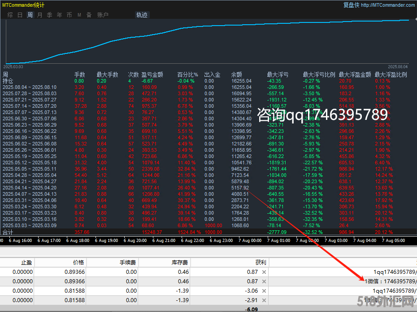Open the 账户 (account) tab
Viewport: 417px width, 312px height.
[103, 15]
